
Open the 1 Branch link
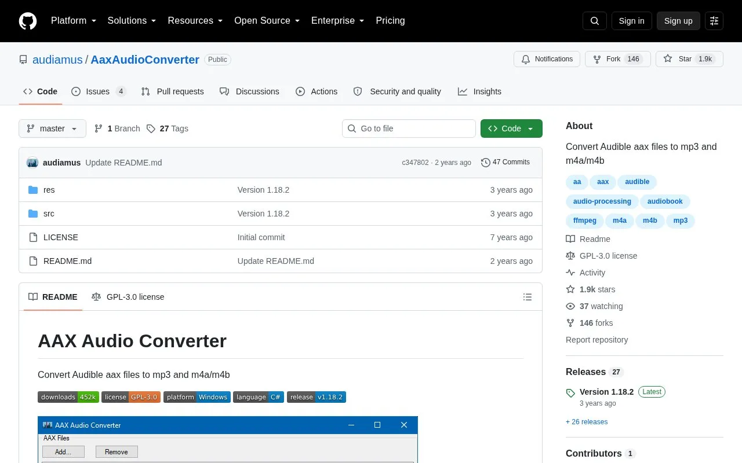[117, 128]
